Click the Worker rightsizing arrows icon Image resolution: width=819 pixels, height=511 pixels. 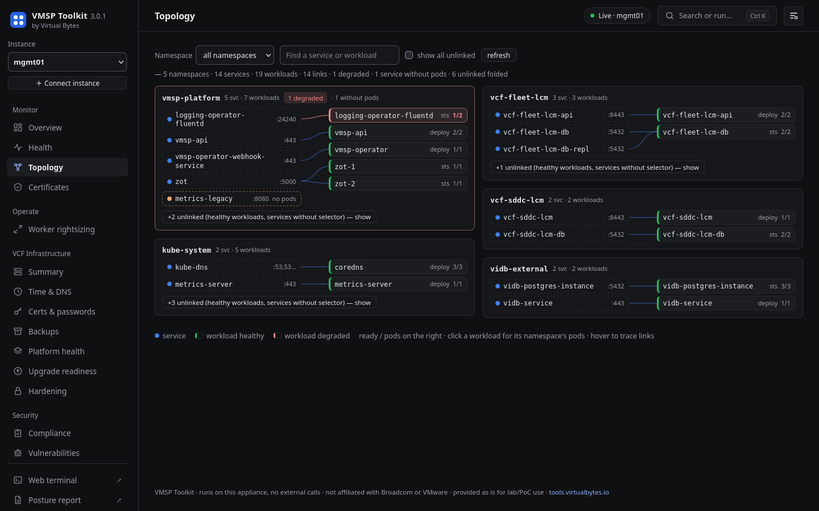click(18, 229)
